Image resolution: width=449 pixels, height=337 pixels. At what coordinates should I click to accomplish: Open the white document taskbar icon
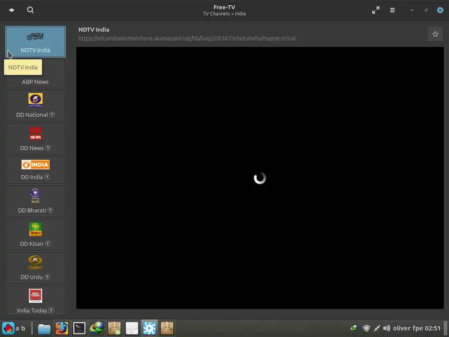tap(132, 328)
